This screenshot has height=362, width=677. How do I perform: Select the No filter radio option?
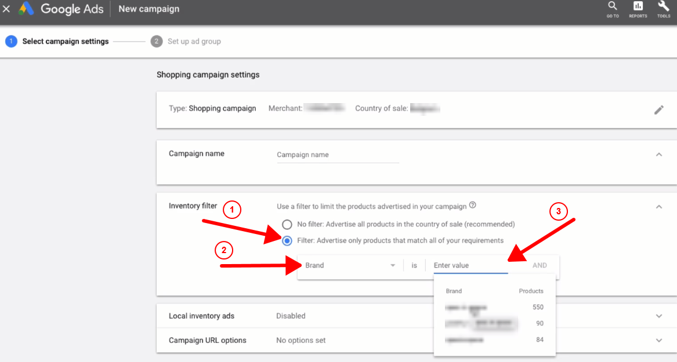[287, 224]
